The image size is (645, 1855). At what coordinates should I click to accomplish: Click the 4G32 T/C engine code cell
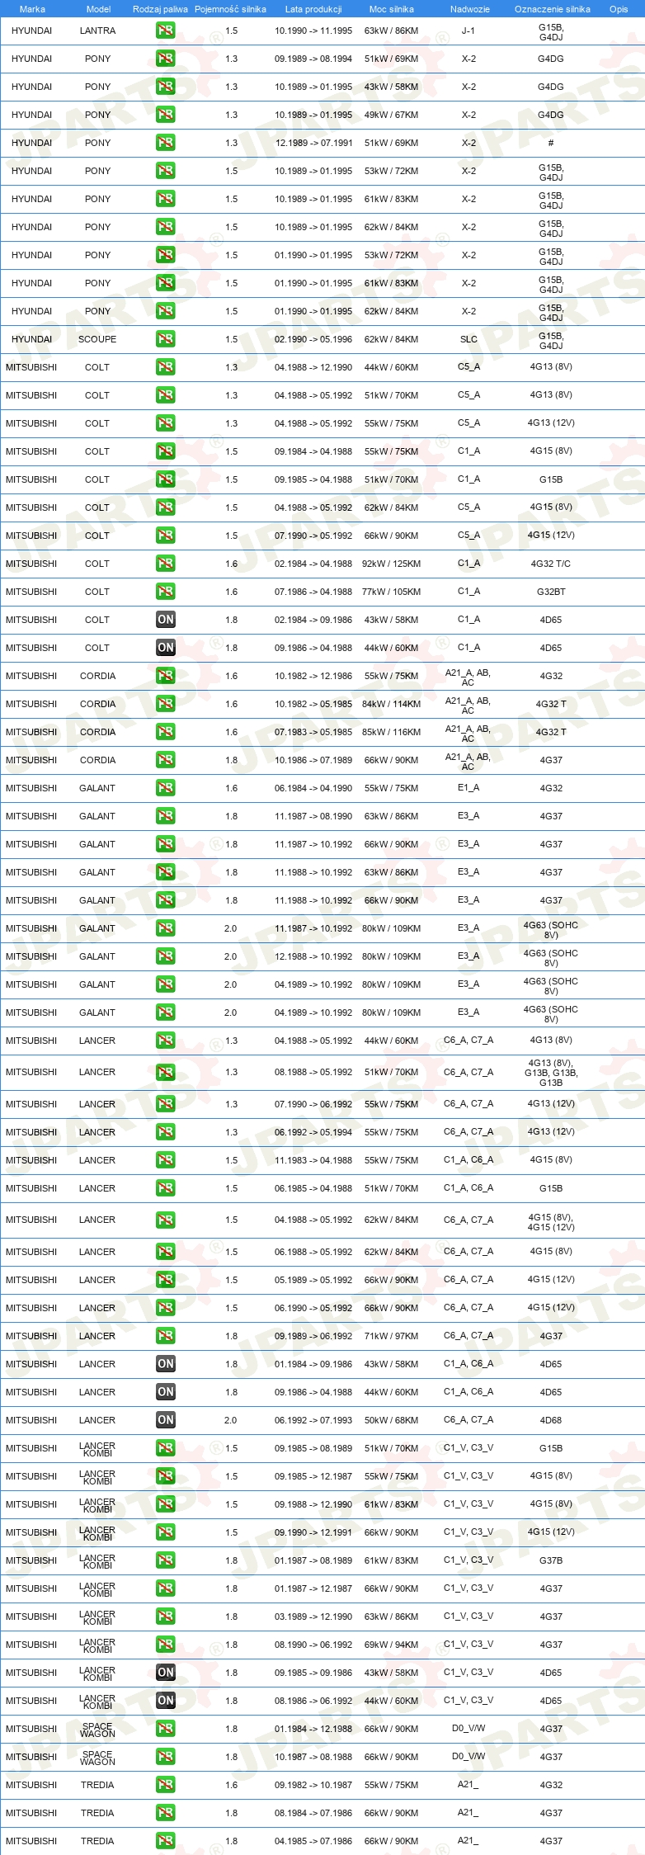pos(551,564)
